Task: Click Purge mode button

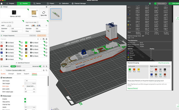Action: coord(33,36)
